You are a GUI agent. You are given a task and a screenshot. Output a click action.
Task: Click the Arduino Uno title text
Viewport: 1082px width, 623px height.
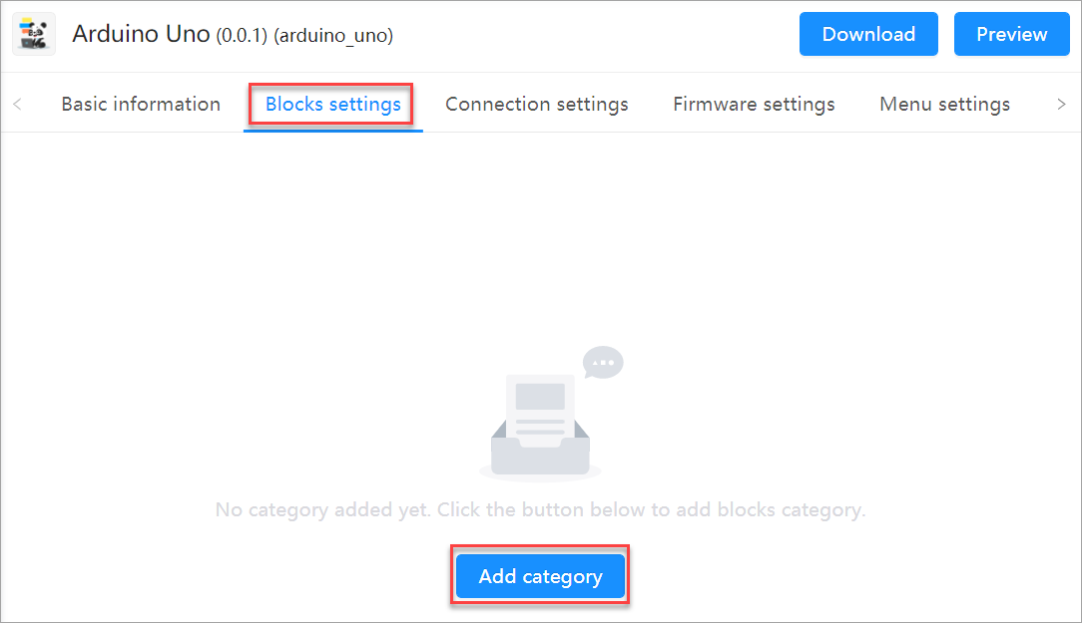(x=141, y=34)
